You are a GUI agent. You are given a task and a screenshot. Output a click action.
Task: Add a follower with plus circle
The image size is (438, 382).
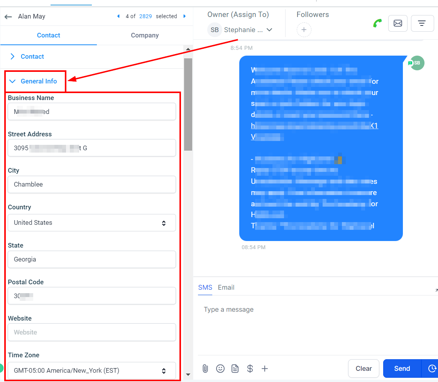304,30
